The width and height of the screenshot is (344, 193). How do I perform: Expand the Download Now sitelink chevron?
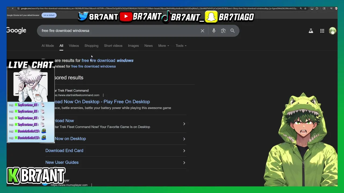click(x=184, y=124)
